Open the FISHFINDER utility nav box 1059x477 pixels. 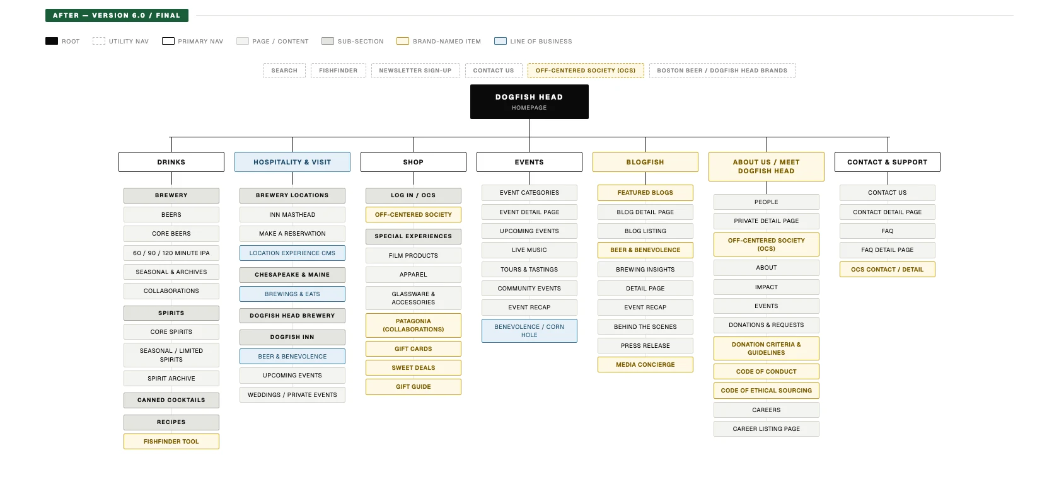coord(339,71)
